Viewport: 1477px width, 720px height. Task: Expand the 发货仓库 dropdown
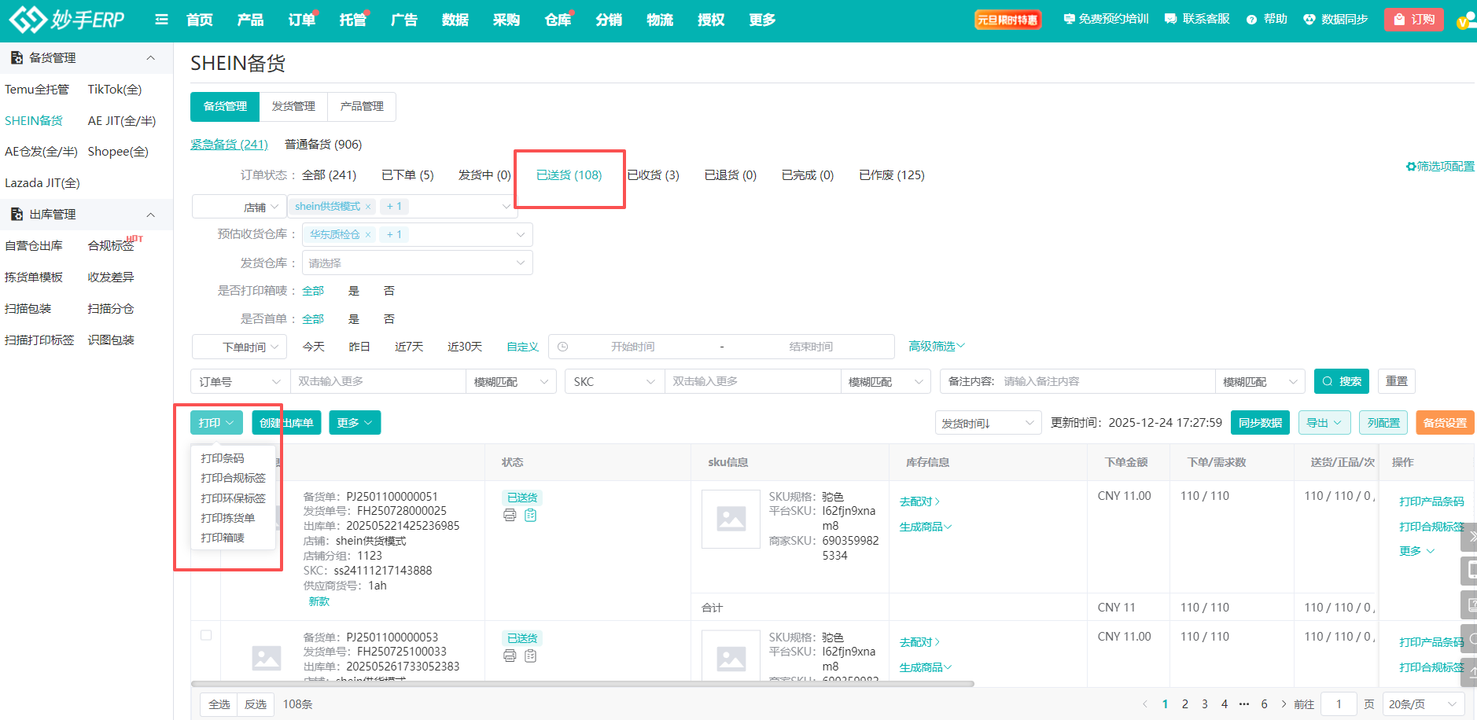pyautogui.click(x=417, y=263)
